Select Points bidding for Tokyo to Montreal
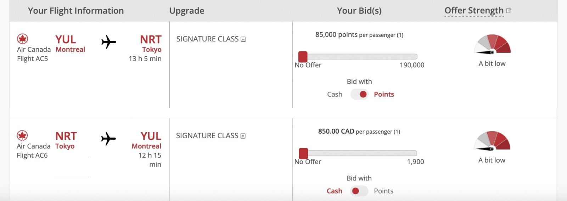This screenshot has height=201, width=567. 383,191
